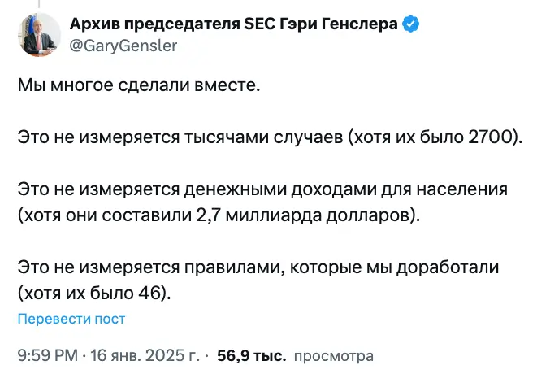Click the words которые мы доработали
Viewport: 546px width, 374px height.
click(x=395, y=267)
